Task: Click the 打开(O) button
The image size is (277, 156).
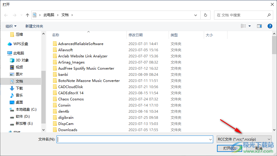Action: 229,148
